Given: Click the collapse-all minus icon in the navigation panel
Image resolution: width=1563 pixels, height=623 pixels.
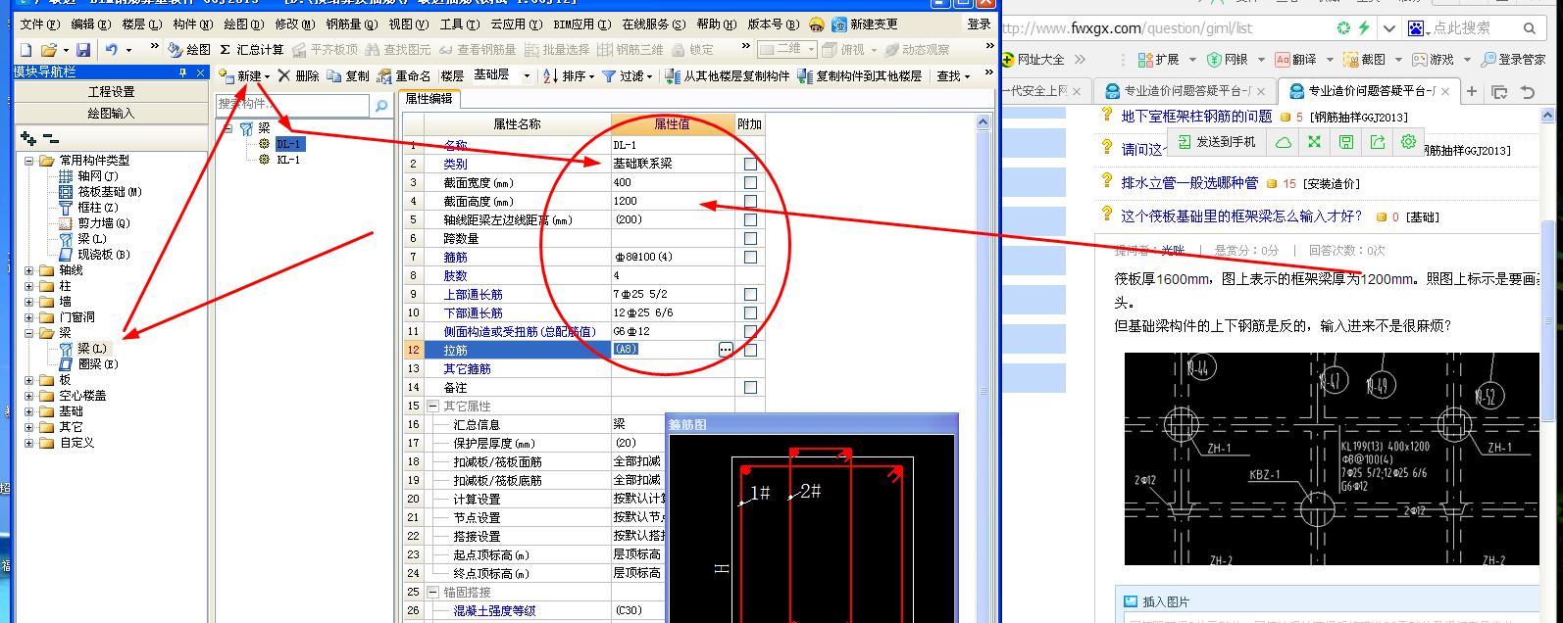Looking at the screenshot, I should click(x=51, y=139).
